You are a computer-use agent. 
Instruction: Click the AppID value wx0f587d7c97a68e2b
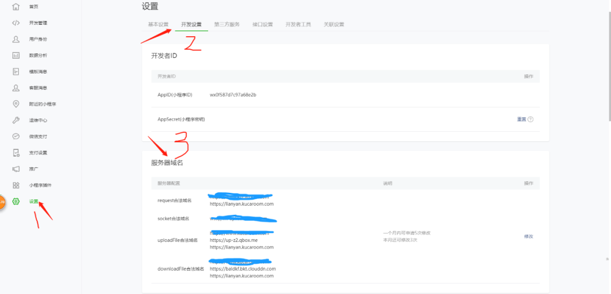coord(233,94)
